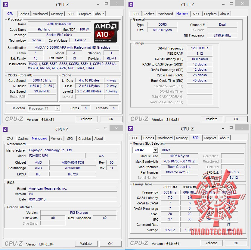Click OK in the SPD window
The height and width of the screenshot is (250, 251).
(236, 243)
